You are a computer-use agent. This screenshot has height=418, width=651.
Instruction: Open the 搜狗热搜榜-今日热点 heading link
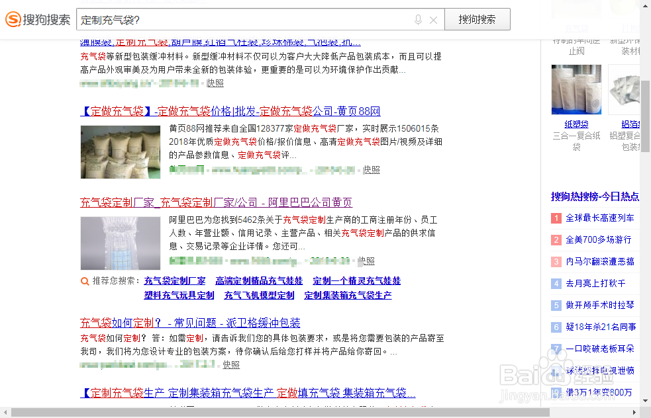click(595, 196)
